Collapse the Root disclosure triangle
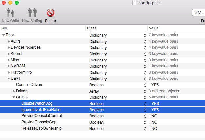Screen dimensions: 205x140 coord(3,35)
